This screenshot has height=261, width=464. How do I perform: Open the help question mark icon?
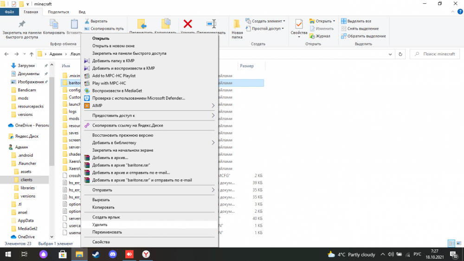click(x=460, y=12)
